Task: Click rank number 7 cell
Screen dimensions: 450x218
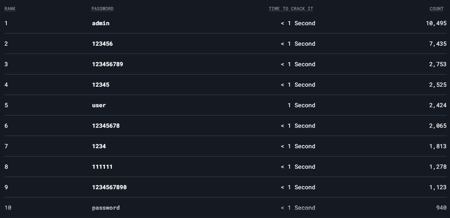Action: 6,146
